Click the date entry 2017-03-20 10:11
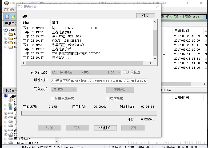Image resolution: width=208 pixels, height=148 pixels. tap(187, 45)
